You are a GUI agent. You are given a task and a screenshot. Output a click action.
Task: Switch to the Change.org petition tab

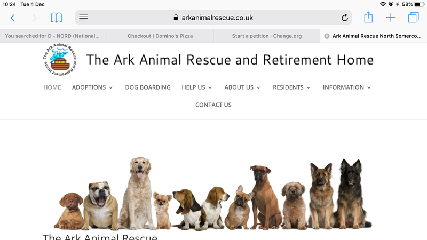pyautogui.click(x=267, y=36)
